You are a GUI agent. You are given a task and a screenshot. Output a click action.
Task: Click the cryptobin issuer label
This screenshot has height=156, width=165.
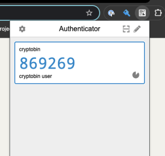pos(30,50)
